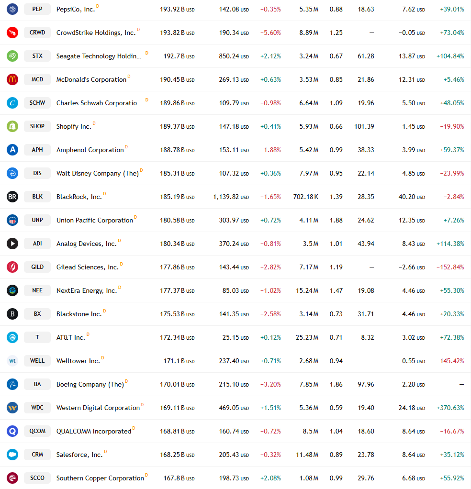The width and height of the screenshot is (471, 489).
Task: Open Western Digital Corporation link
Action: click(98, 408)
